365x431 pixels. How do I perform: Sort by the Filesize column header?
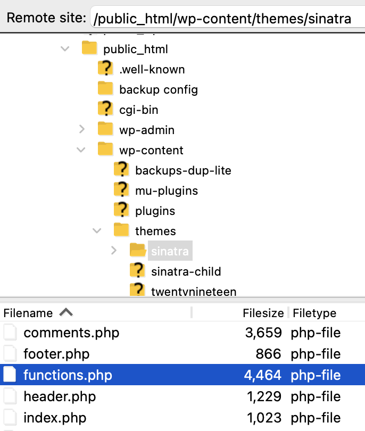pos(263,313)
